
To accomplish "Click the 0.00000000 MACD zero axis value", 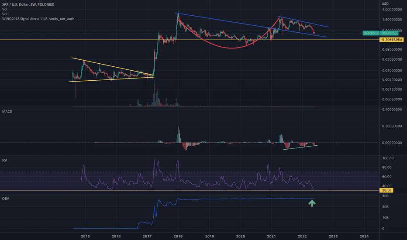I will [x=392, y=142].
